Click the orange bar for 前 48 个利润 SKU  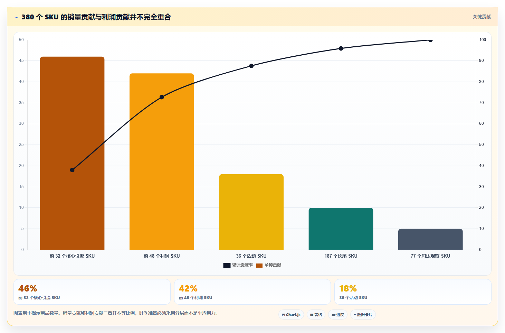pos(162,161)
